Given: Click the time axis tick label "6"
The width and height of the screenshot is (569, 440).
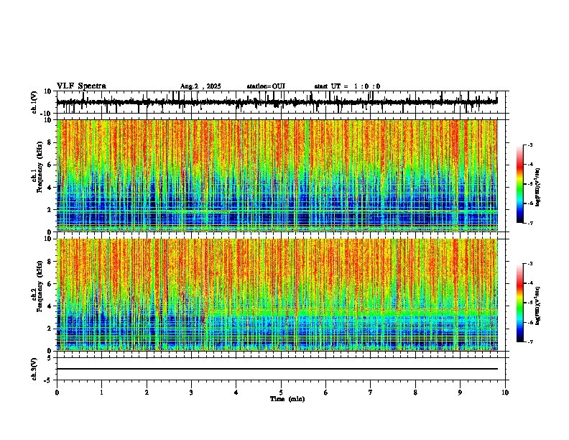Looking at the screenshot, I should (x=326, y=393).
